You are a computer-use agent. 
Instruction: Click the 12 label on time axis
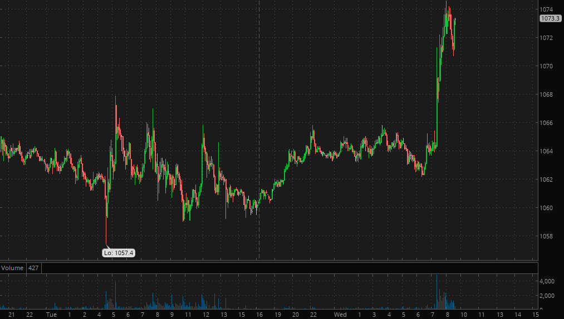(x=206, y=315)
